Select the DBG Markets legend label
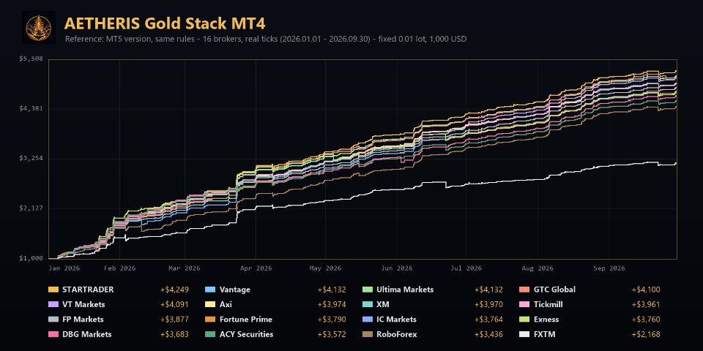 click(x=87, y=334)
